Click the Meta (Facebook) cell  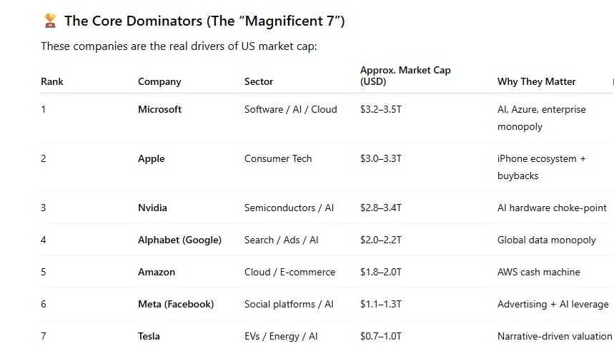point(176,304)
